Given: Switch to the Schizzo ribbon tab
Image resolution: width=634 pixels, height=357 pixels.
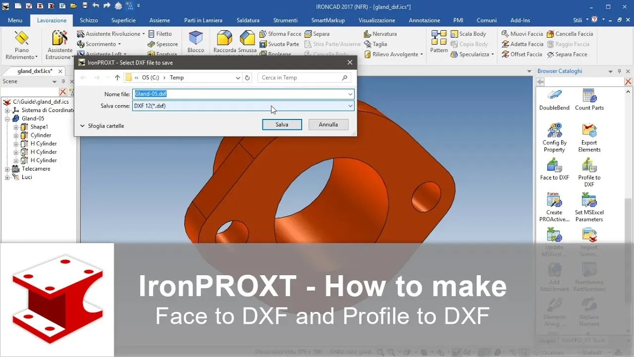Looking at the screenshot, I should click(x=89, y=20).
